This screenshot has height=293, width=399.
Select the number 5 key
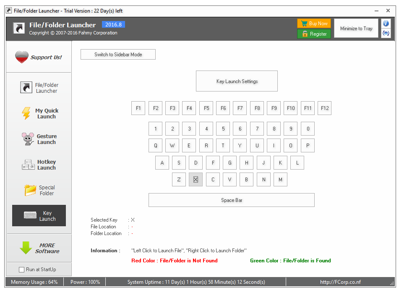point(223,129)
